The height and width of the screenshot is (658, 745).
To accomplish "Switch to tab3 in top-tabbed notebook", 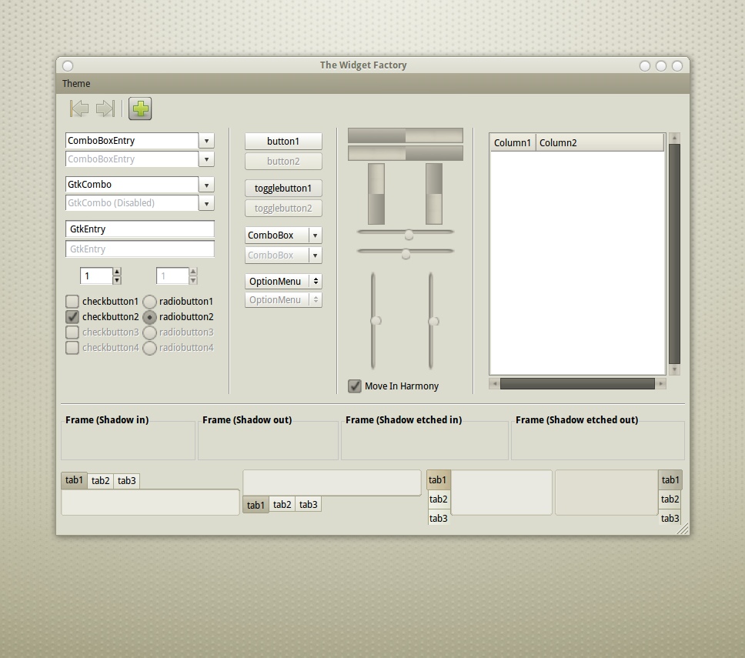I will [x=127, y=481].
